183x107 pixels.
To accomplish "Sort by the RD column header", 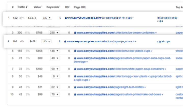I will [x=67, y=7].
